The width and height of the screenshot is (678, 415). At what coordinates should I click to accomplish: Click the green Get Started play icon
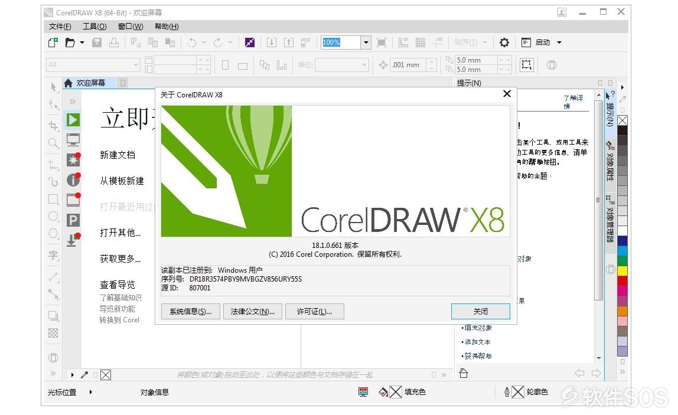click(x=73, y=120)
